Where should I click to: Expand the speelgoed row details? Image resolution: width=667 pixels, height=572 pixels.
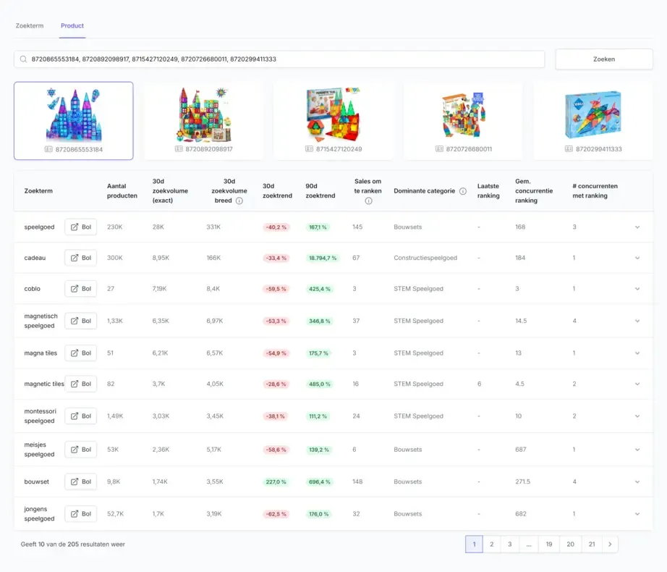click(x=637, y=227)
